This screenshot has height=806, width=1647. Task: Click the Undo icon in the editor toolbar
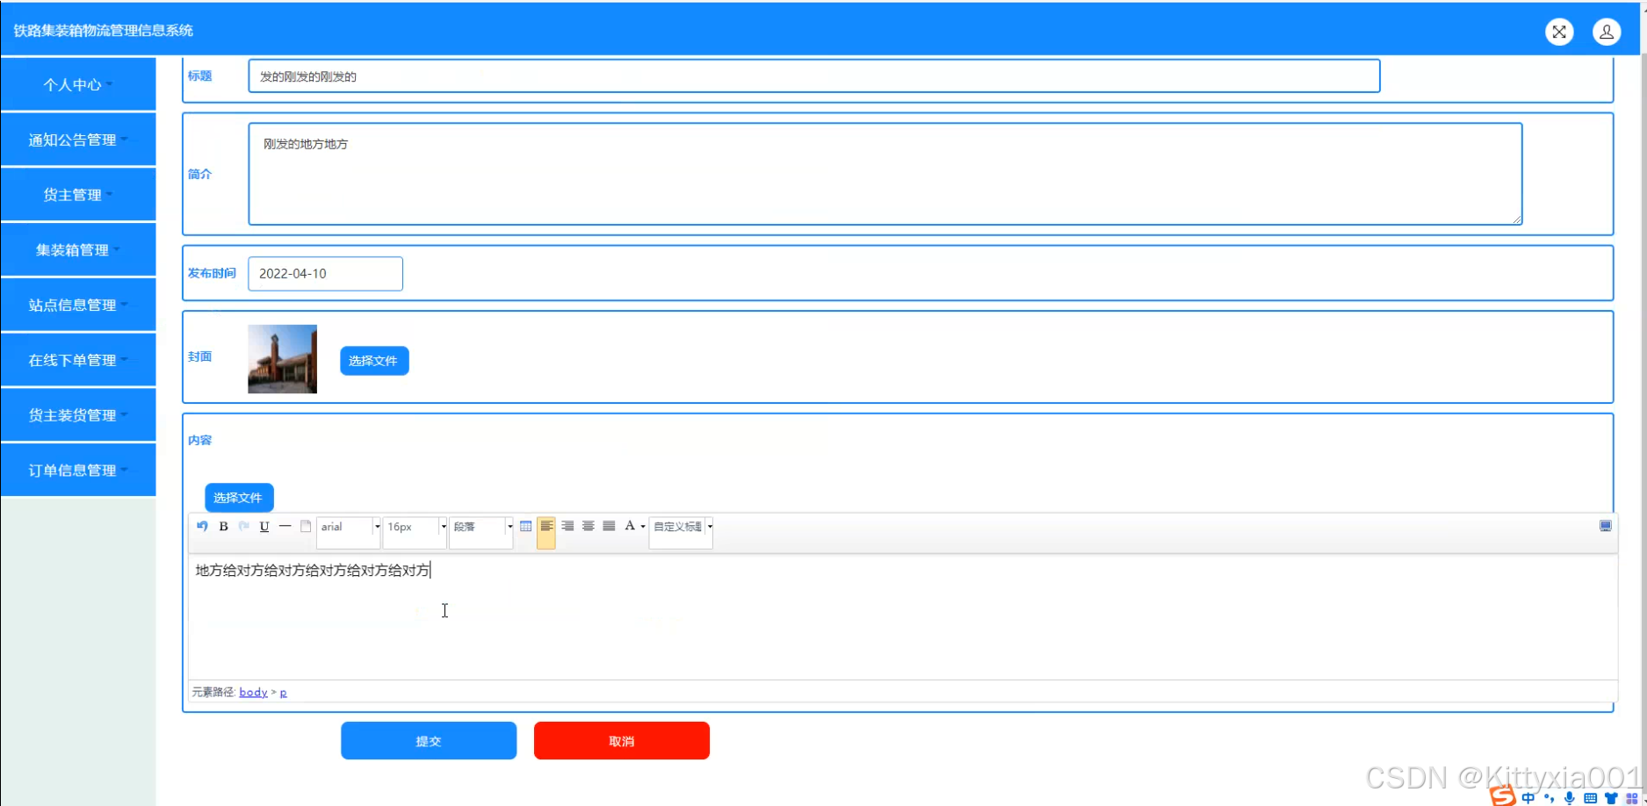point(201,527)
